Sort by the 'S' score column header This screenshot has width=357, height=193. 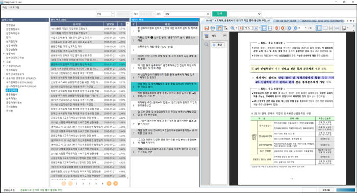[121, 24]
